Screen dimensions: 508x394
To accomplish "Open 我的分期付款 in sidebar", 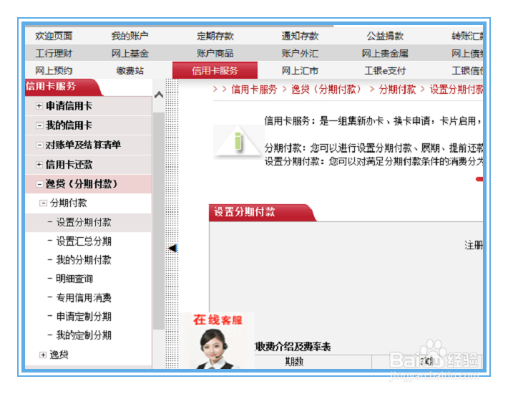I will [x=84, y=260].
